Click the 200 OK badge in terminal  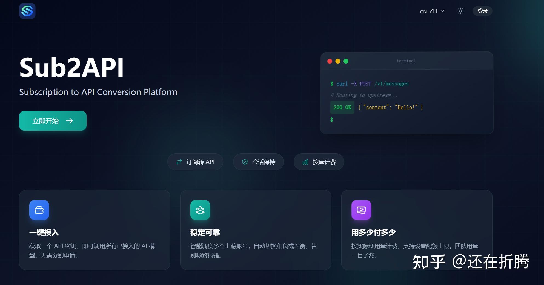[x=342, y=107]
